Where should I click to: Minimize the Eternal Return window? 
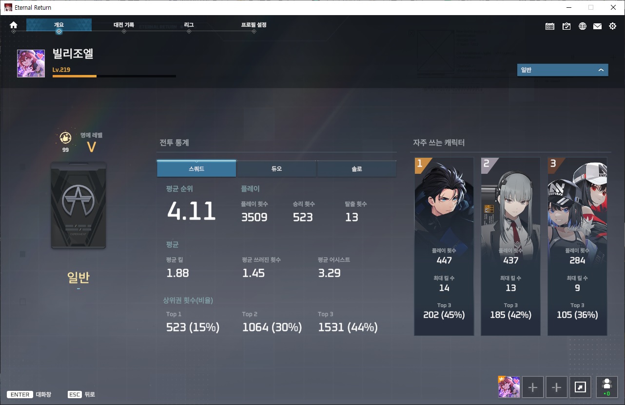pyautogui.click(x=568, y=7)
